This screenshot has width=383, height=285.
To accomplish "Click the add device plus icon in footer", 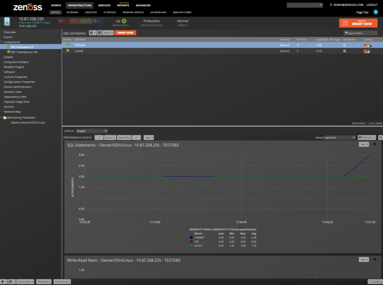I will (3, 282).
